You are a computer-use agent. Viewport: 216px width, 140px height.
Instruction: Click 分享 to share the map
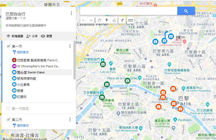click(32, 36)
